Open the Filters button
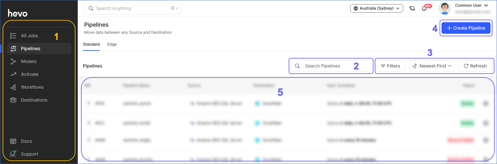This screenshot has width=497, height=164. (x=390, y=66)
